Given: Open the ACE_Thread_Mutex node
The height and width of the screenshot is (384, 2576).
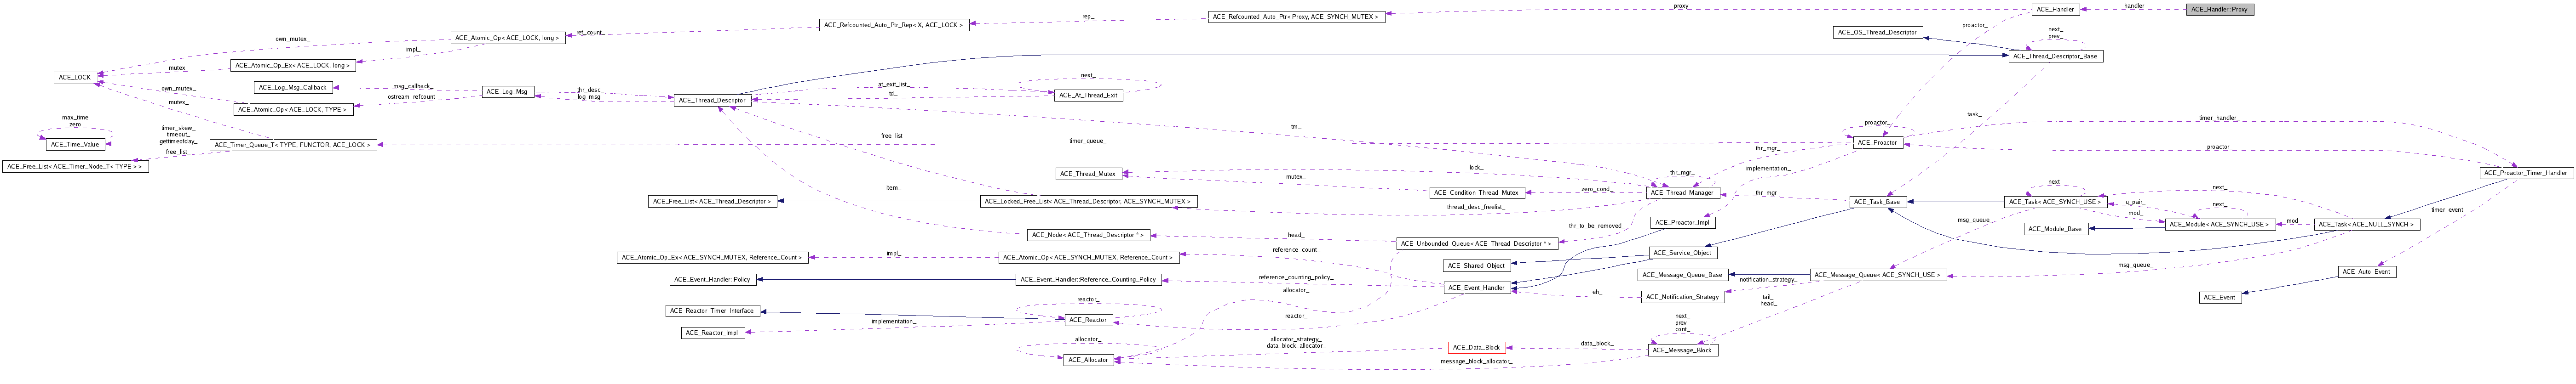Looking at the screenshot, I should pos(1088,174).
